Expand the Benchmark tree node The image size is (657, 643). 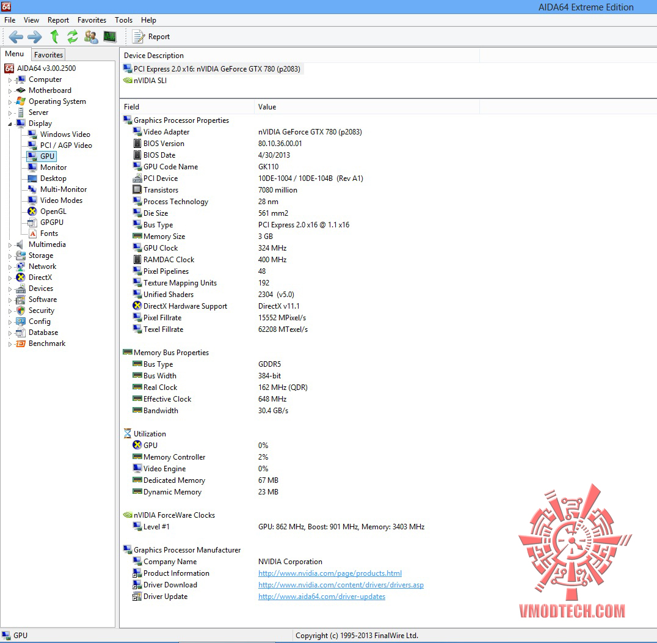click(10, 344)
